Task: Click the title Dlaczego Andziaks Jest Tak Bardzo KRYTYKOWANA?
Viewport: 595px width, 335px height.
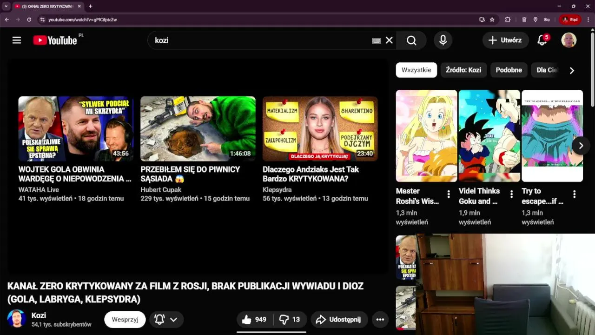Action: [x=311, y=174]
